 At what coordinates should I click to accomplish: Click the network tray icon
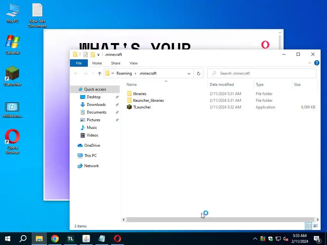278,239
